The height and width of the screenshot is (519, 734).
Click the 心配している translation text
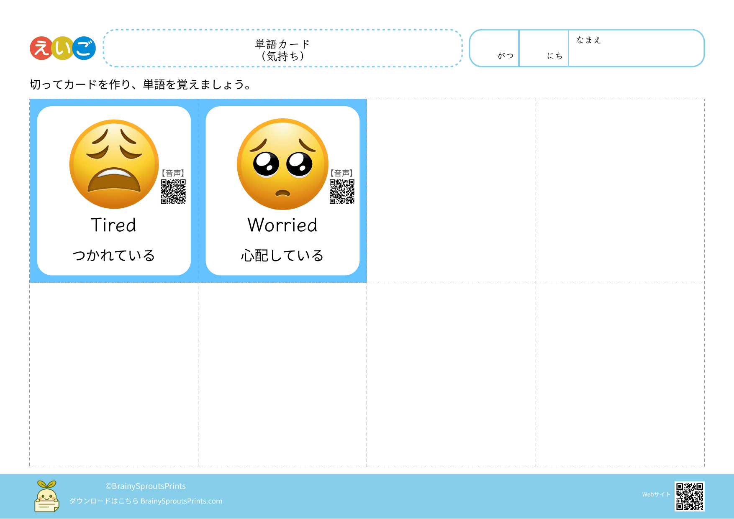282,255
